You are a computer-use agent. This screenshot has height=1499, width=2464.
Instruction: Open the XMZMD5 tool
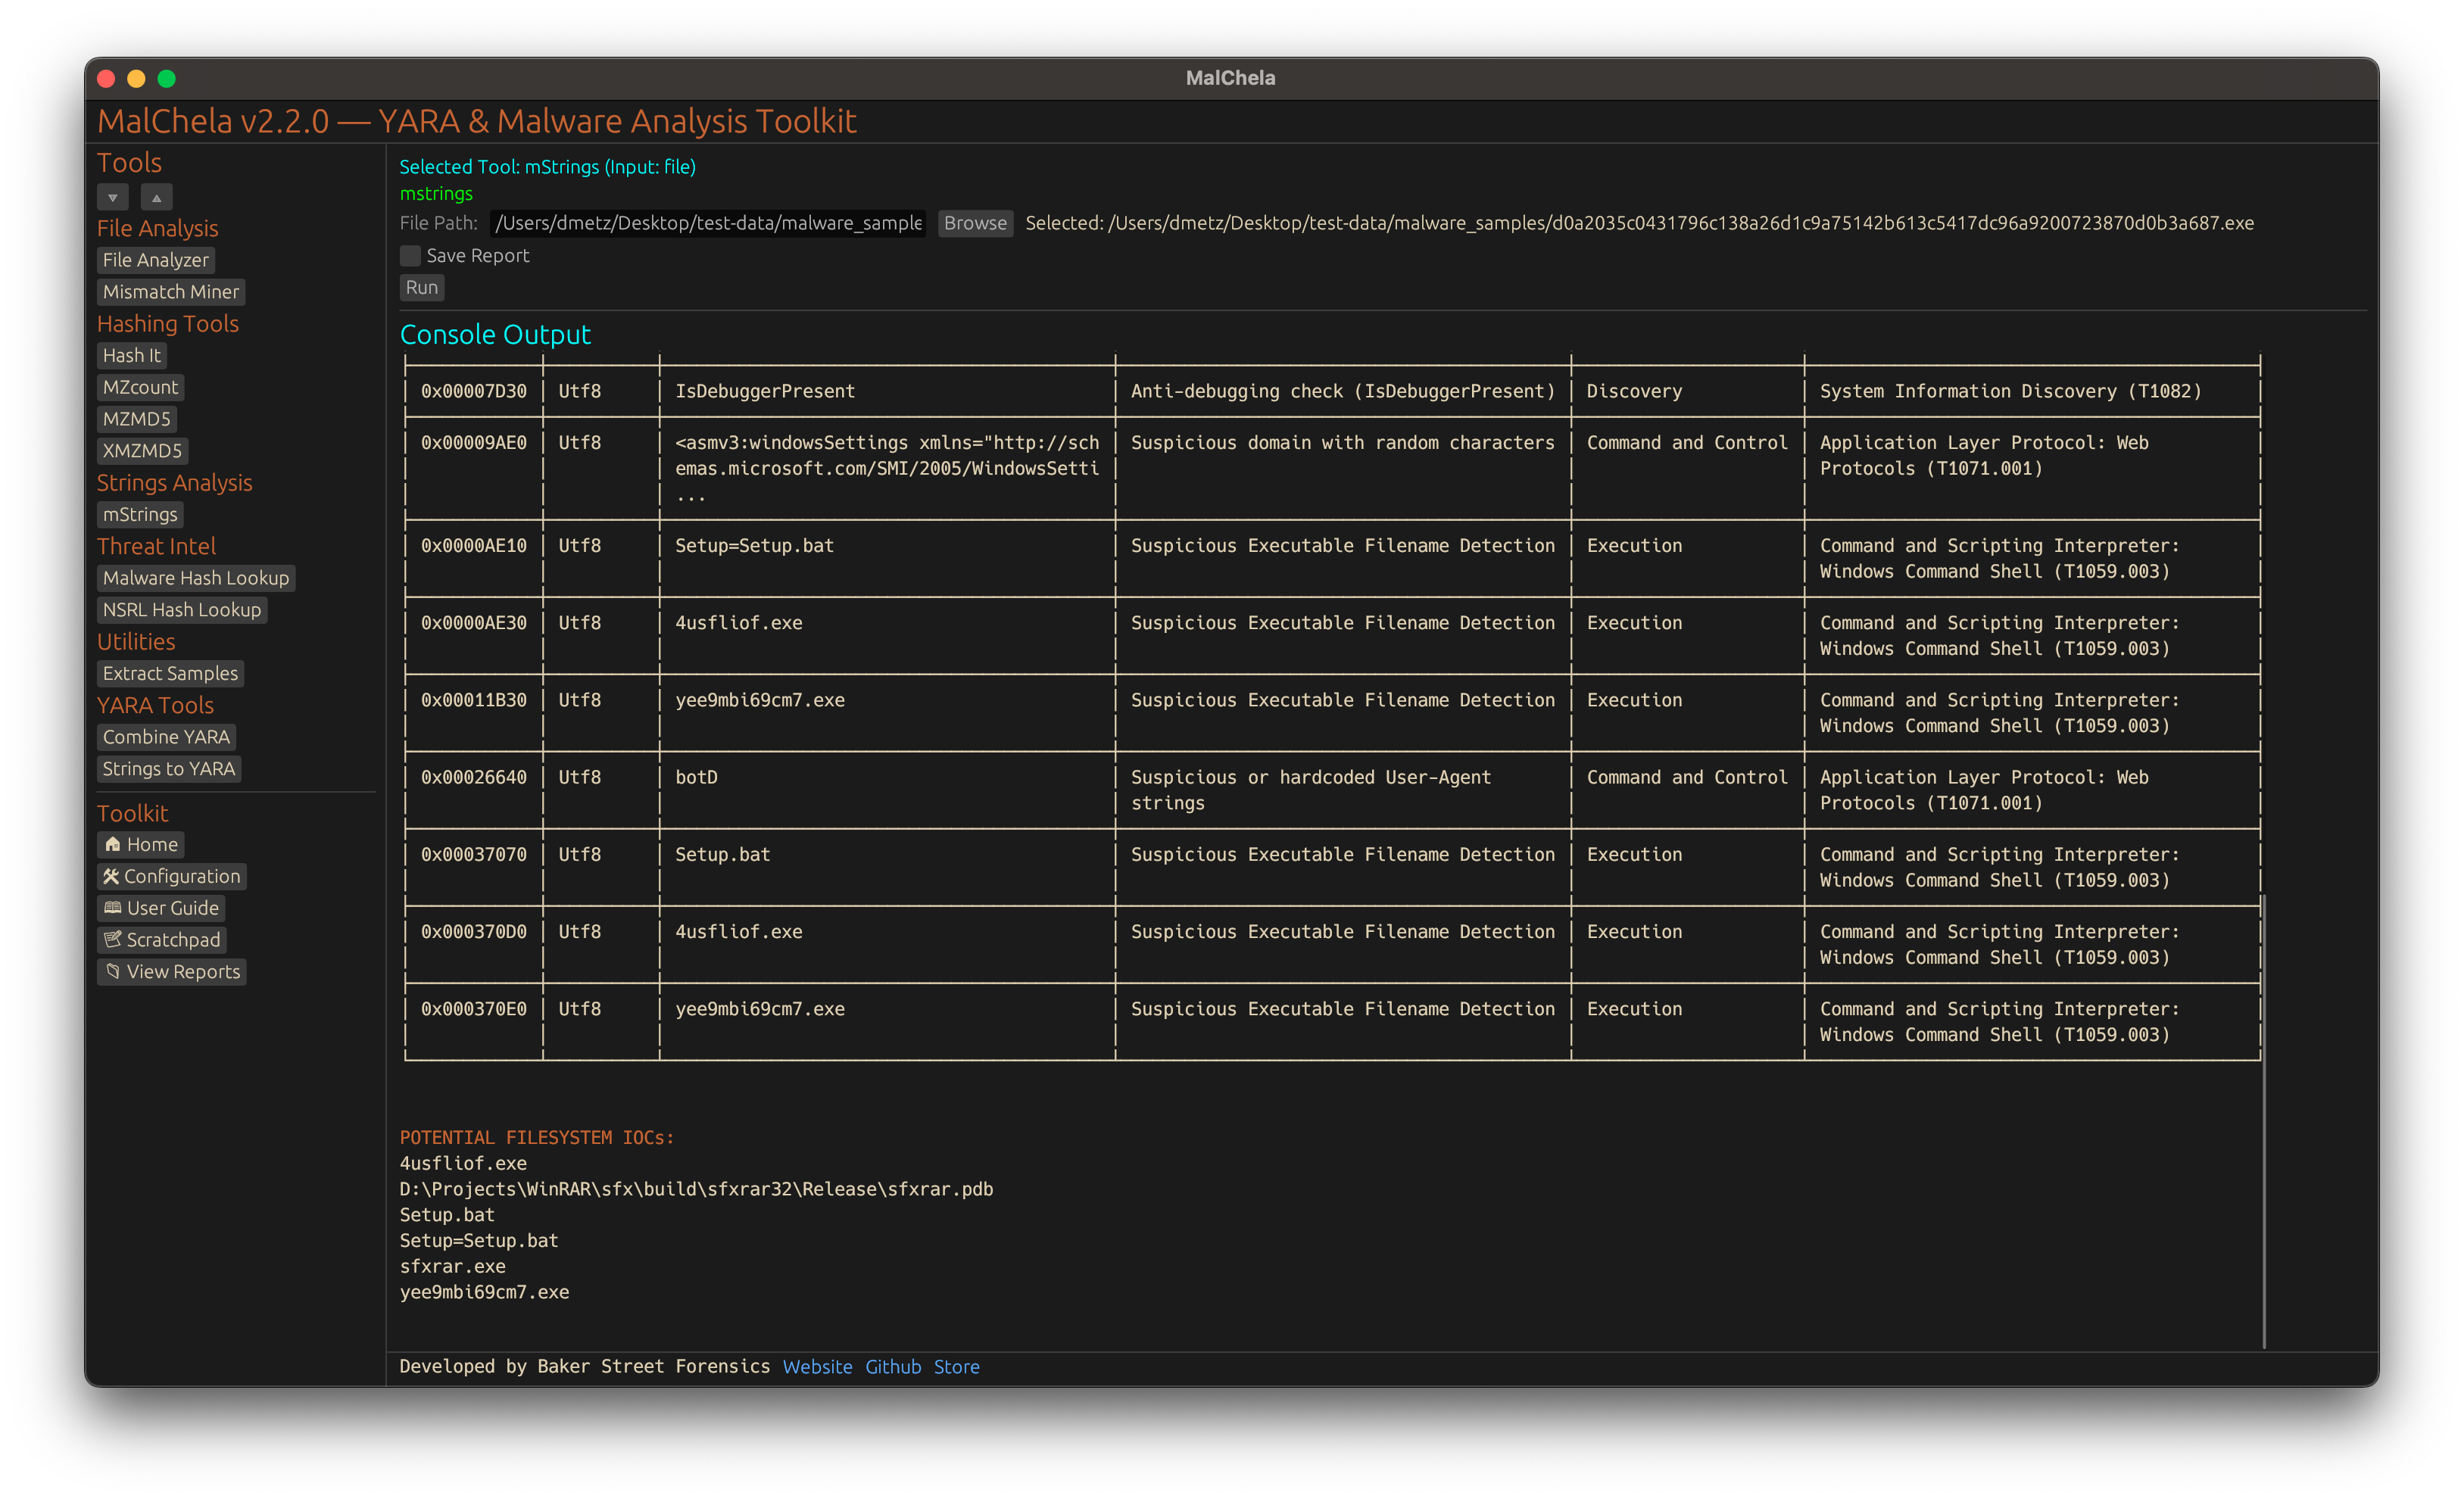[x=142, y=451]
